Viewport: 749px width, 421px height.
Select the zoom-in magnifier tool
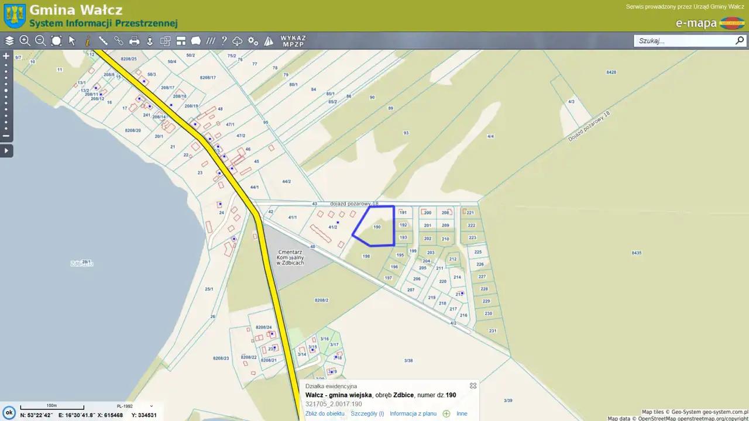[25, 41]
